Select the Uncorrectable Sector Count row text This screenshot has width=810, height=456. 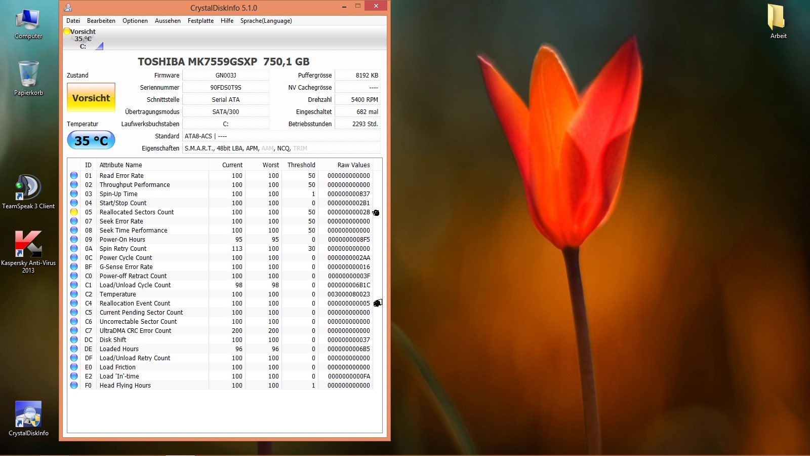coord(138,322)
